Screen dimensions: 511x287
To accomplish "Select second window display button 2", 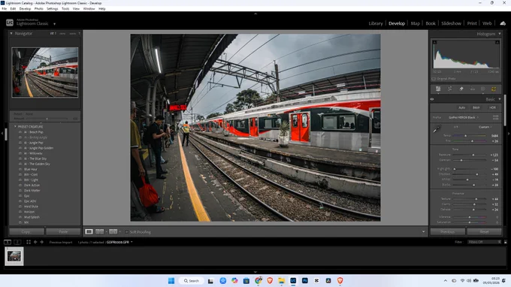I will [17, 242].
